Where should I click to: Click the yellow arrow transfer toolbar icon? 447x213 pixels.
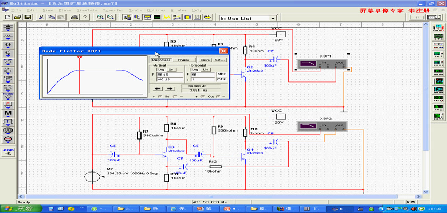coord(208,17)
